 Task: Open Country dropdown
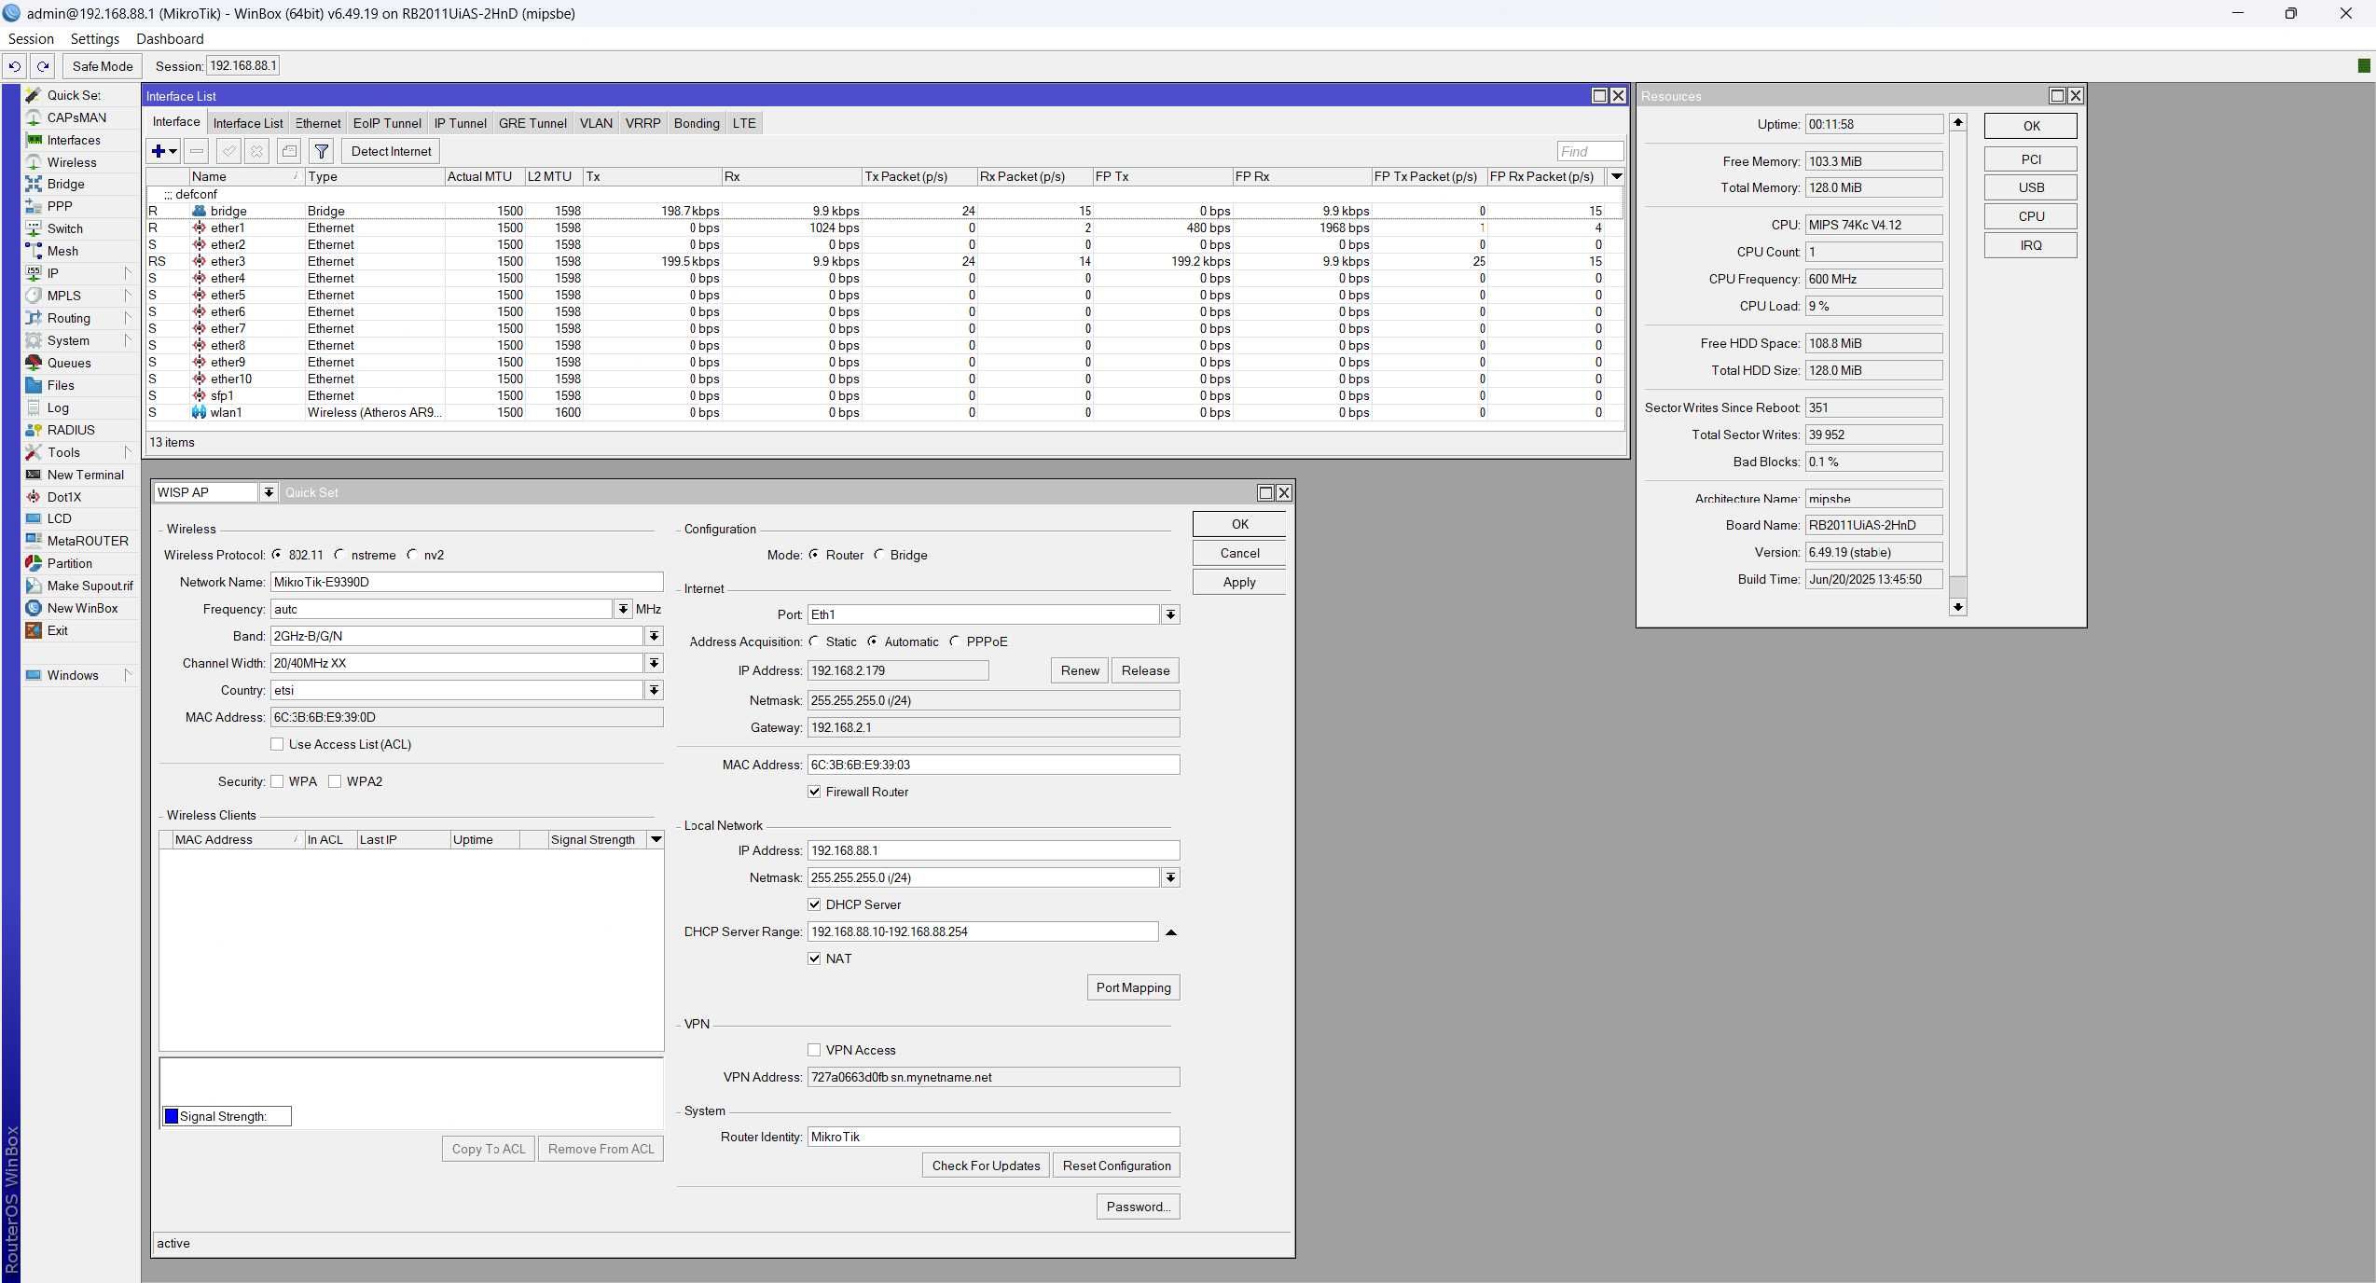(x=654, y=690)
